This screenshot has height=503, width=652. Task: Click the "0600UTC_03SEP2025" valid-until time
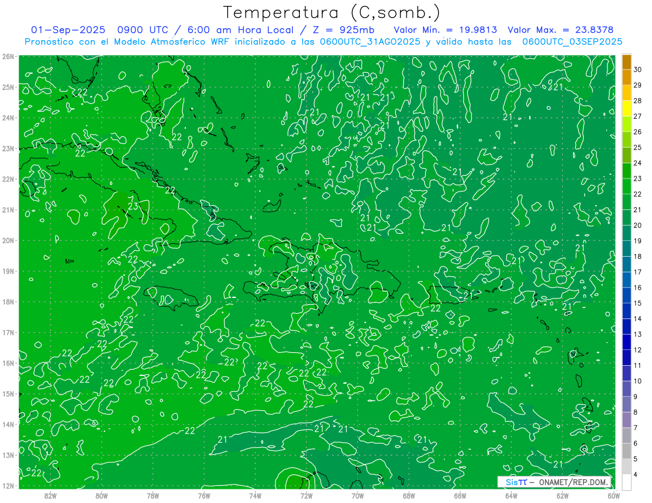click(x=572, y=42)
